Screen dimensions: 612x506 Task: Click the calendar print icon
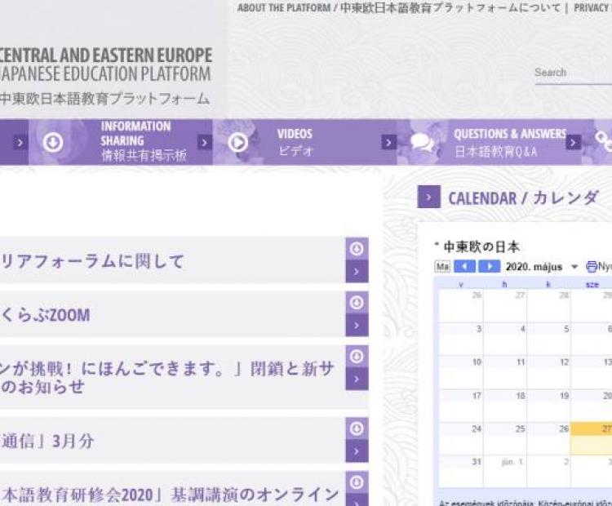(592, 267)
